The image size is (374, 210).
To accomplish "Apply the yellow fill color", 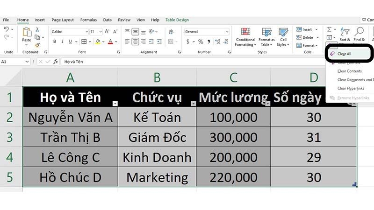I will pos(98,42).
